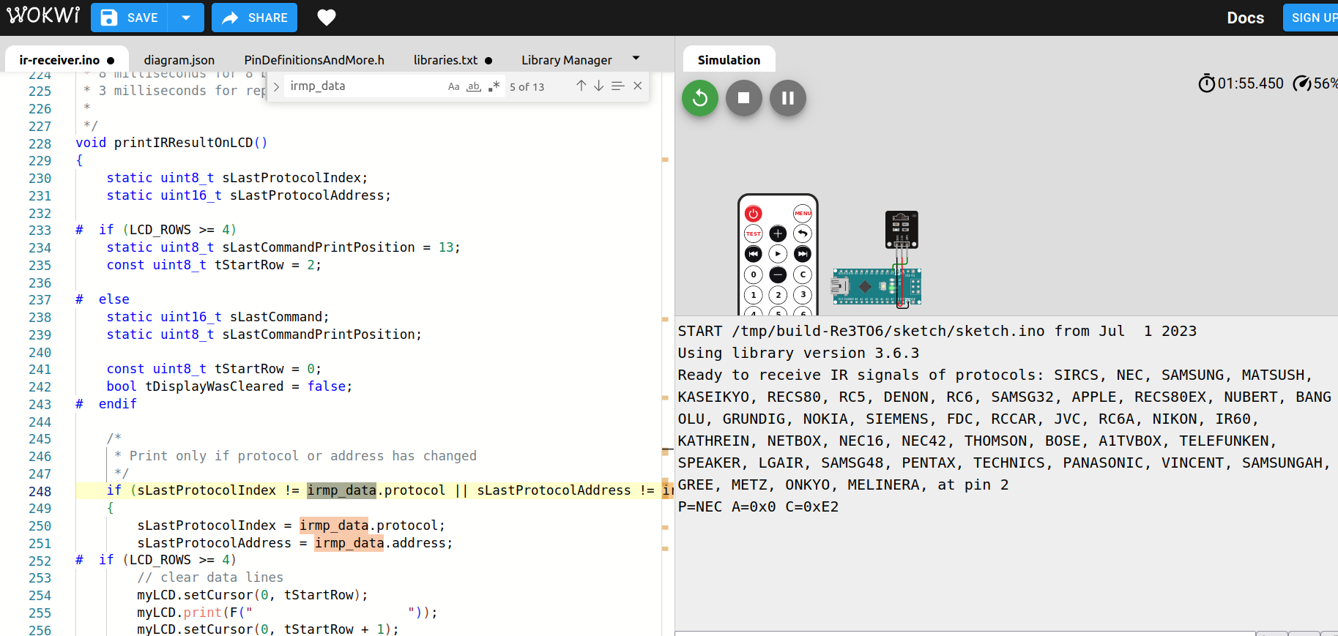Enable regular expression search in the find box
1338x636 pixels.
tap(494, 86)
